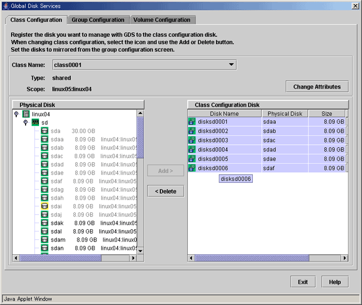Select the sdaa disk icon in tree
Image resolution: width=362 pixels, height=305 pixels.
click(45, 139)
